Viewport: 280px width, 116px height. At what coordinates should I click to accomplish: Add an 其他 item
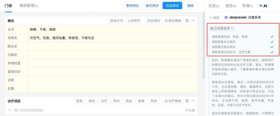pyautogui.click(x=153, y=101)
